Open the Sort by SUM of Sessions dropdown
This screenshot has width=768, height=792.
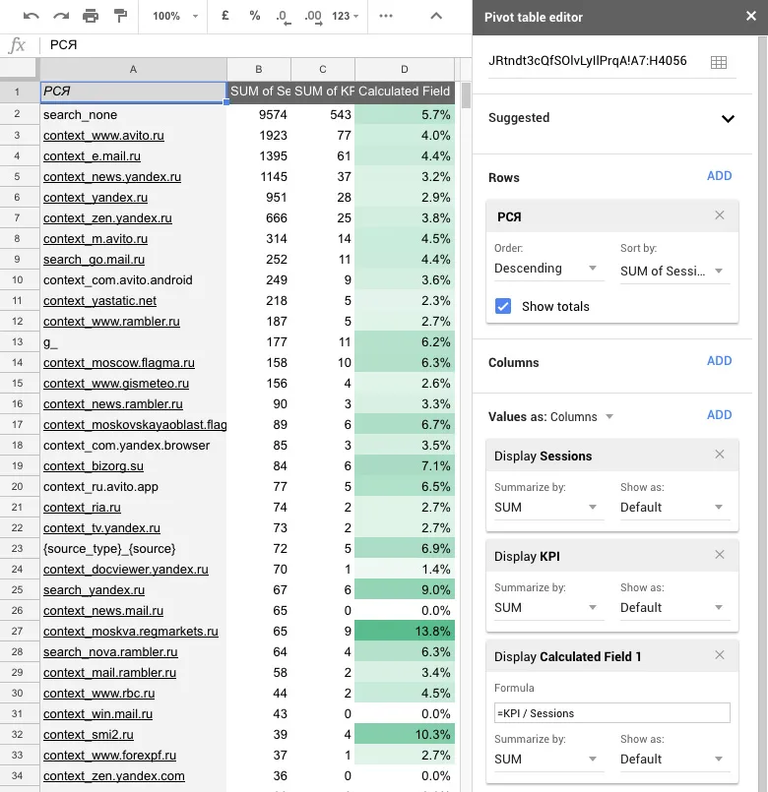click(x=673, y=272)
